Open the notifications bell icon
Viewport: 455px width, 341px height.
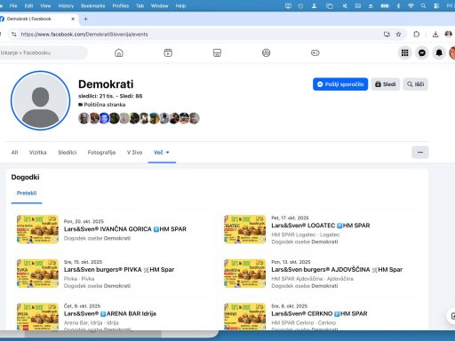point(439,53)
